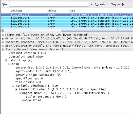Expand the Internet Protocol tree node
The image size is (133, 114).
(x=3, y=42)
